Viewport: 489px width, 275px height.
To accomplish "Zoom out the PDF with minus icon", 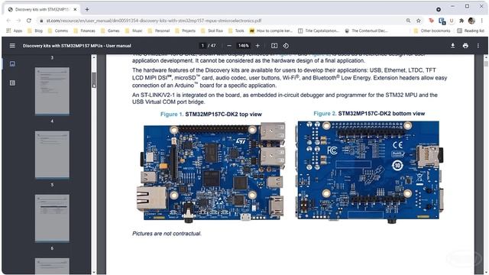I will [229, 46].
